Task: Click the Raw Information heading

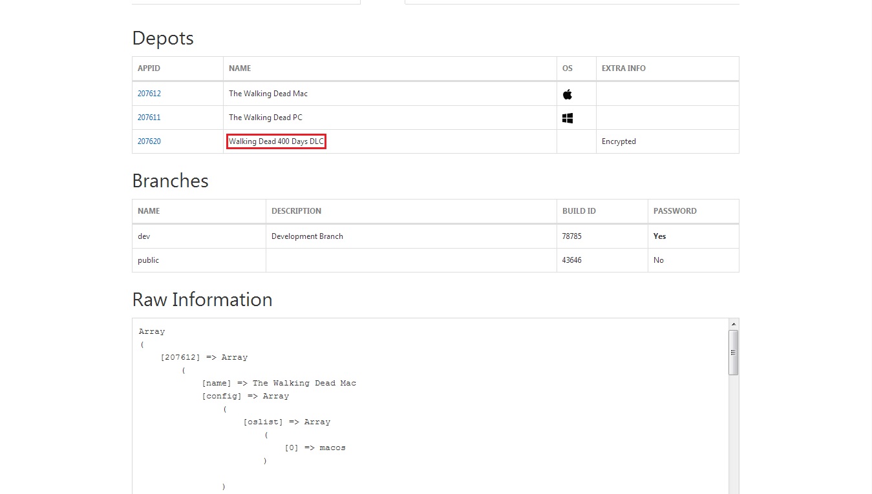Action: (202, 300)
